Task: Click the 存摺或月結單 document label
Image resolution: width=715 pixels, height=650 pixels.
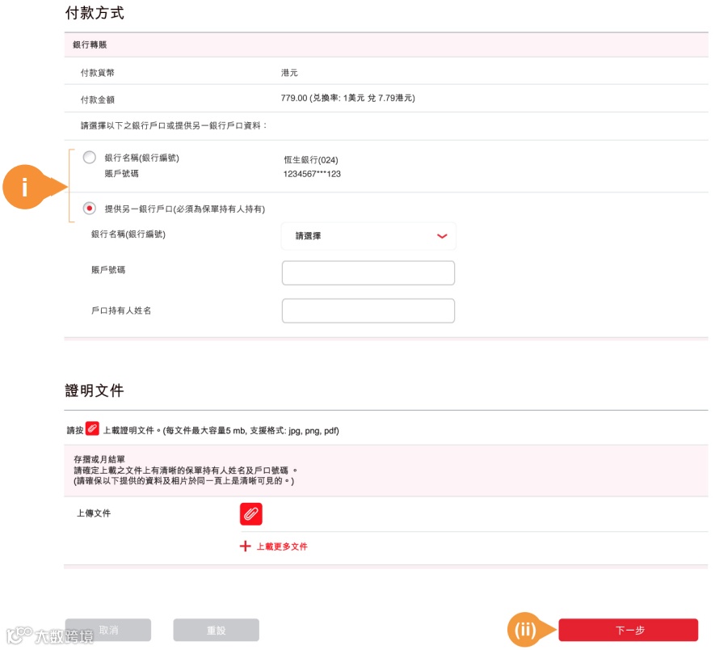Action: [99, 459]
